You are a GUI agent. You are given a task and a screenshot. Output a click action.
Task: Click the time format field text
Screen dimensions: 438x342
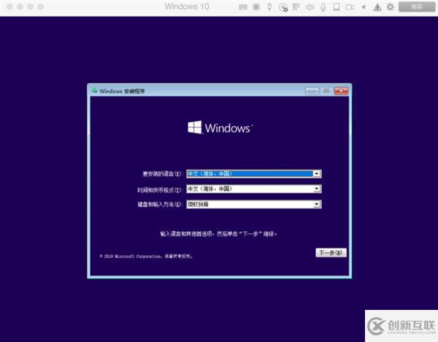pyautogui.click(x=210, y=189)
